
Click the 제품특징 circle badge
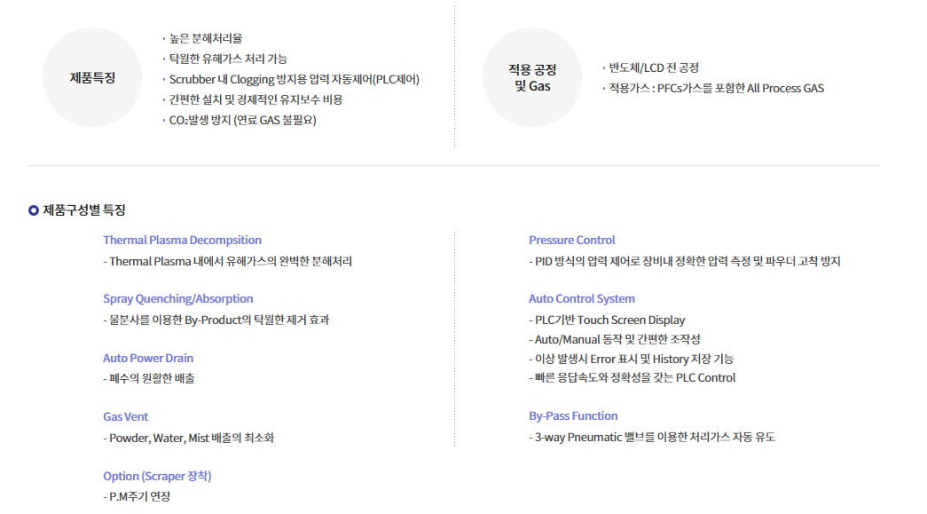point(92,77)
